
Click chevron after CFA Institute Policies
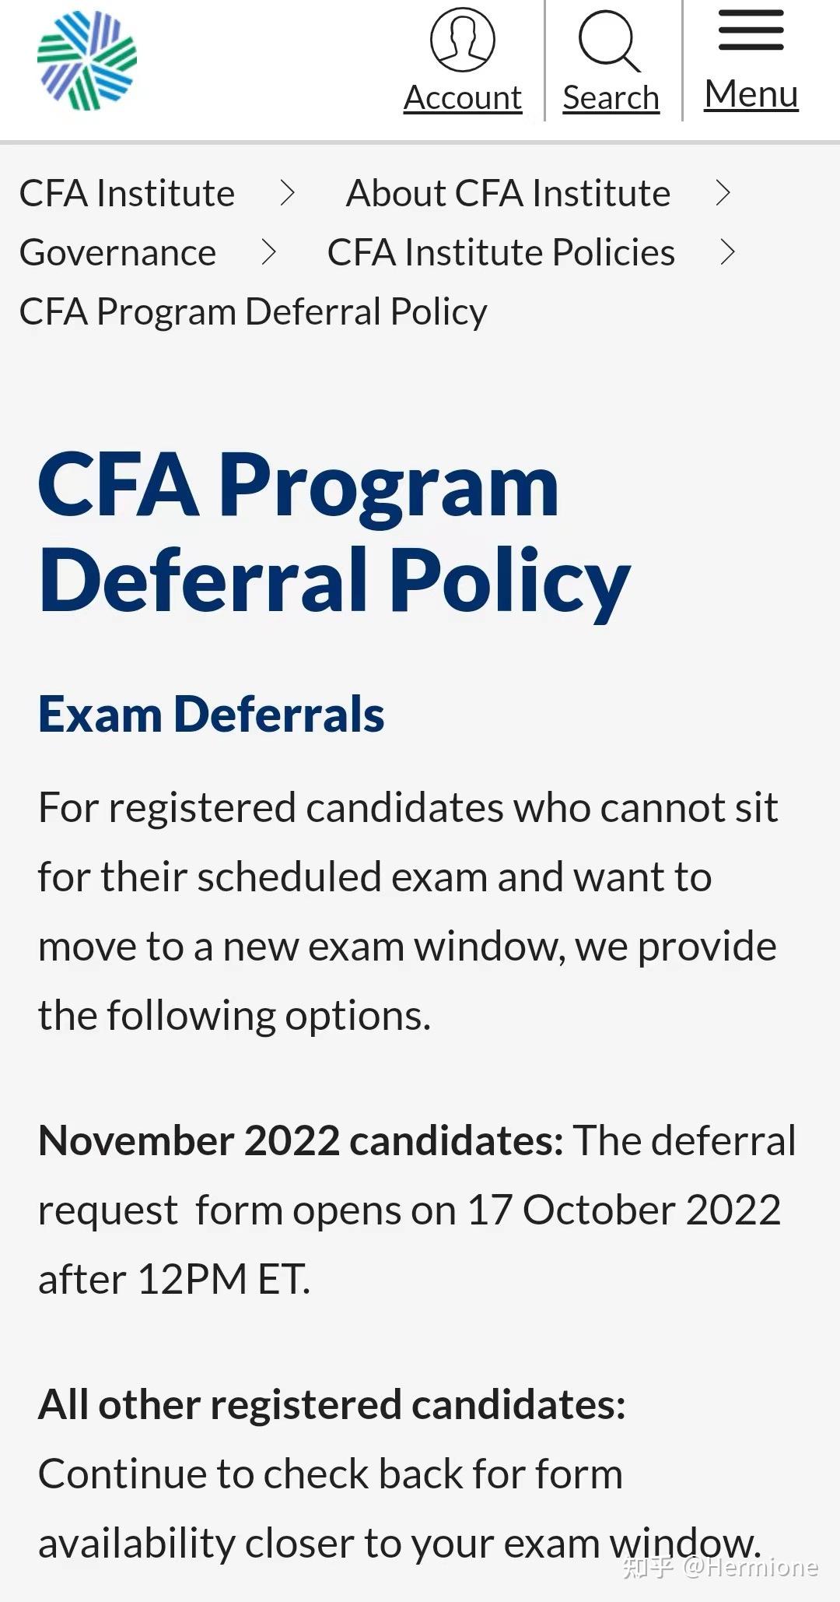(x=728, y=252)
